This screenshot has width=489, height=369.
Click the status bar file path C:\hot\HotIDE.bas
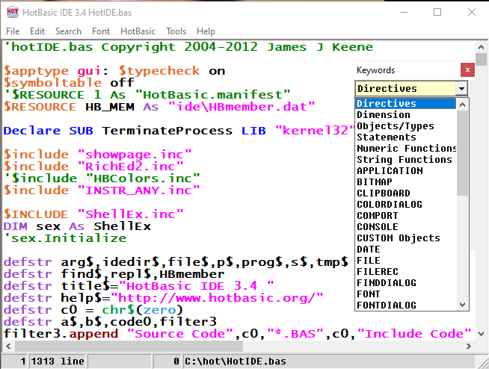[x=224, y=362]
